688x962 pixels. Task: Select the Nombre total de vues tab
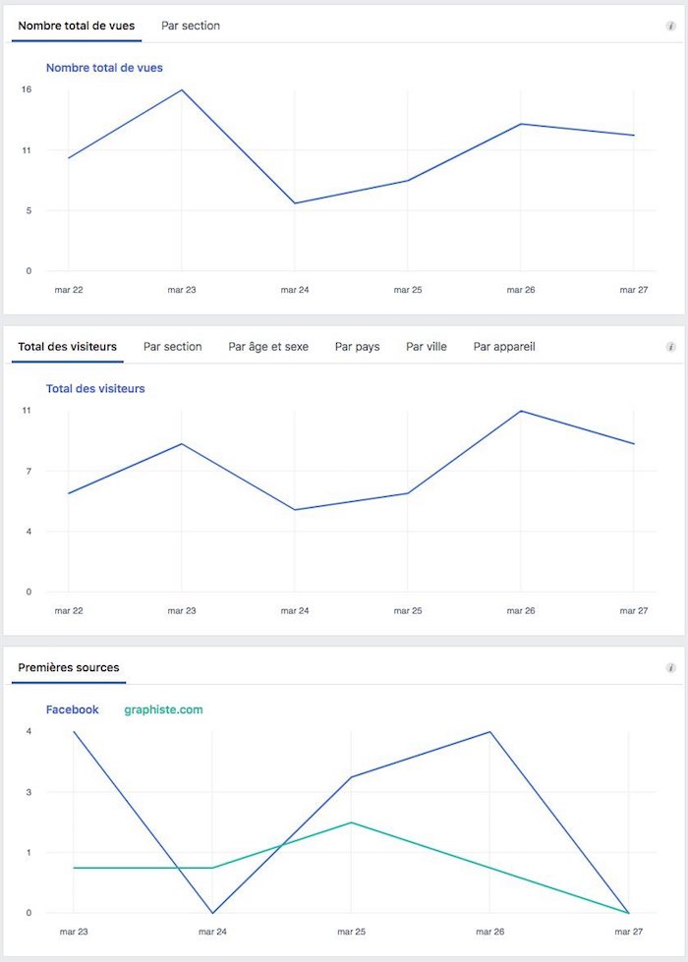[77, 26]
